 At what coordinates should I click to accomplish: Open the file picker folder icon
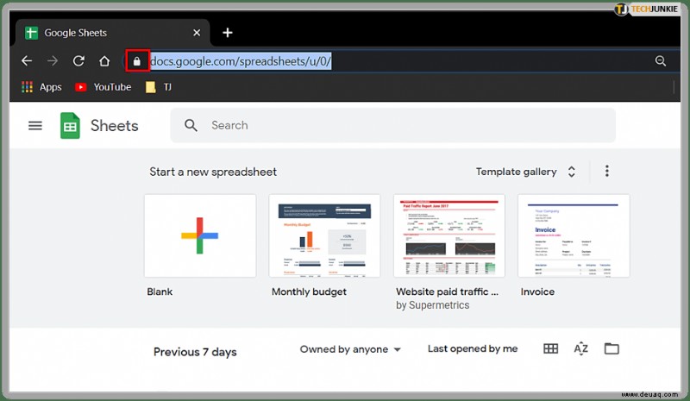[x=612, y=348]
